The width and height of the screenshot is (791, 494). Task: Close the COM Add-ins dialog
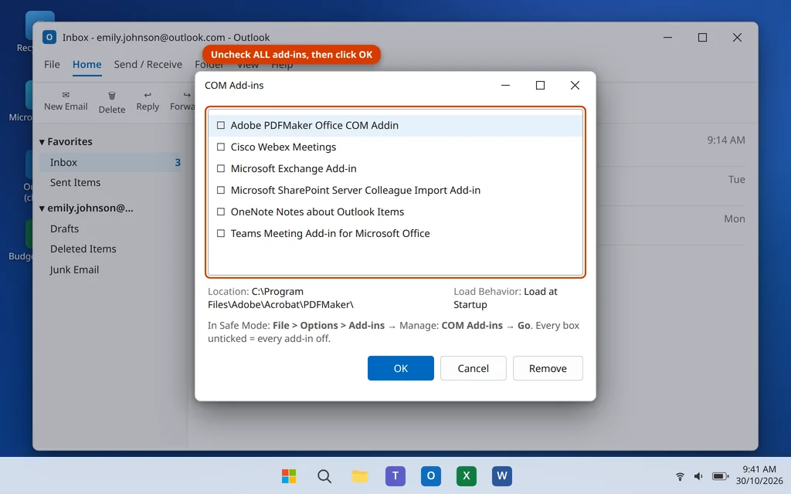[575, 85]
